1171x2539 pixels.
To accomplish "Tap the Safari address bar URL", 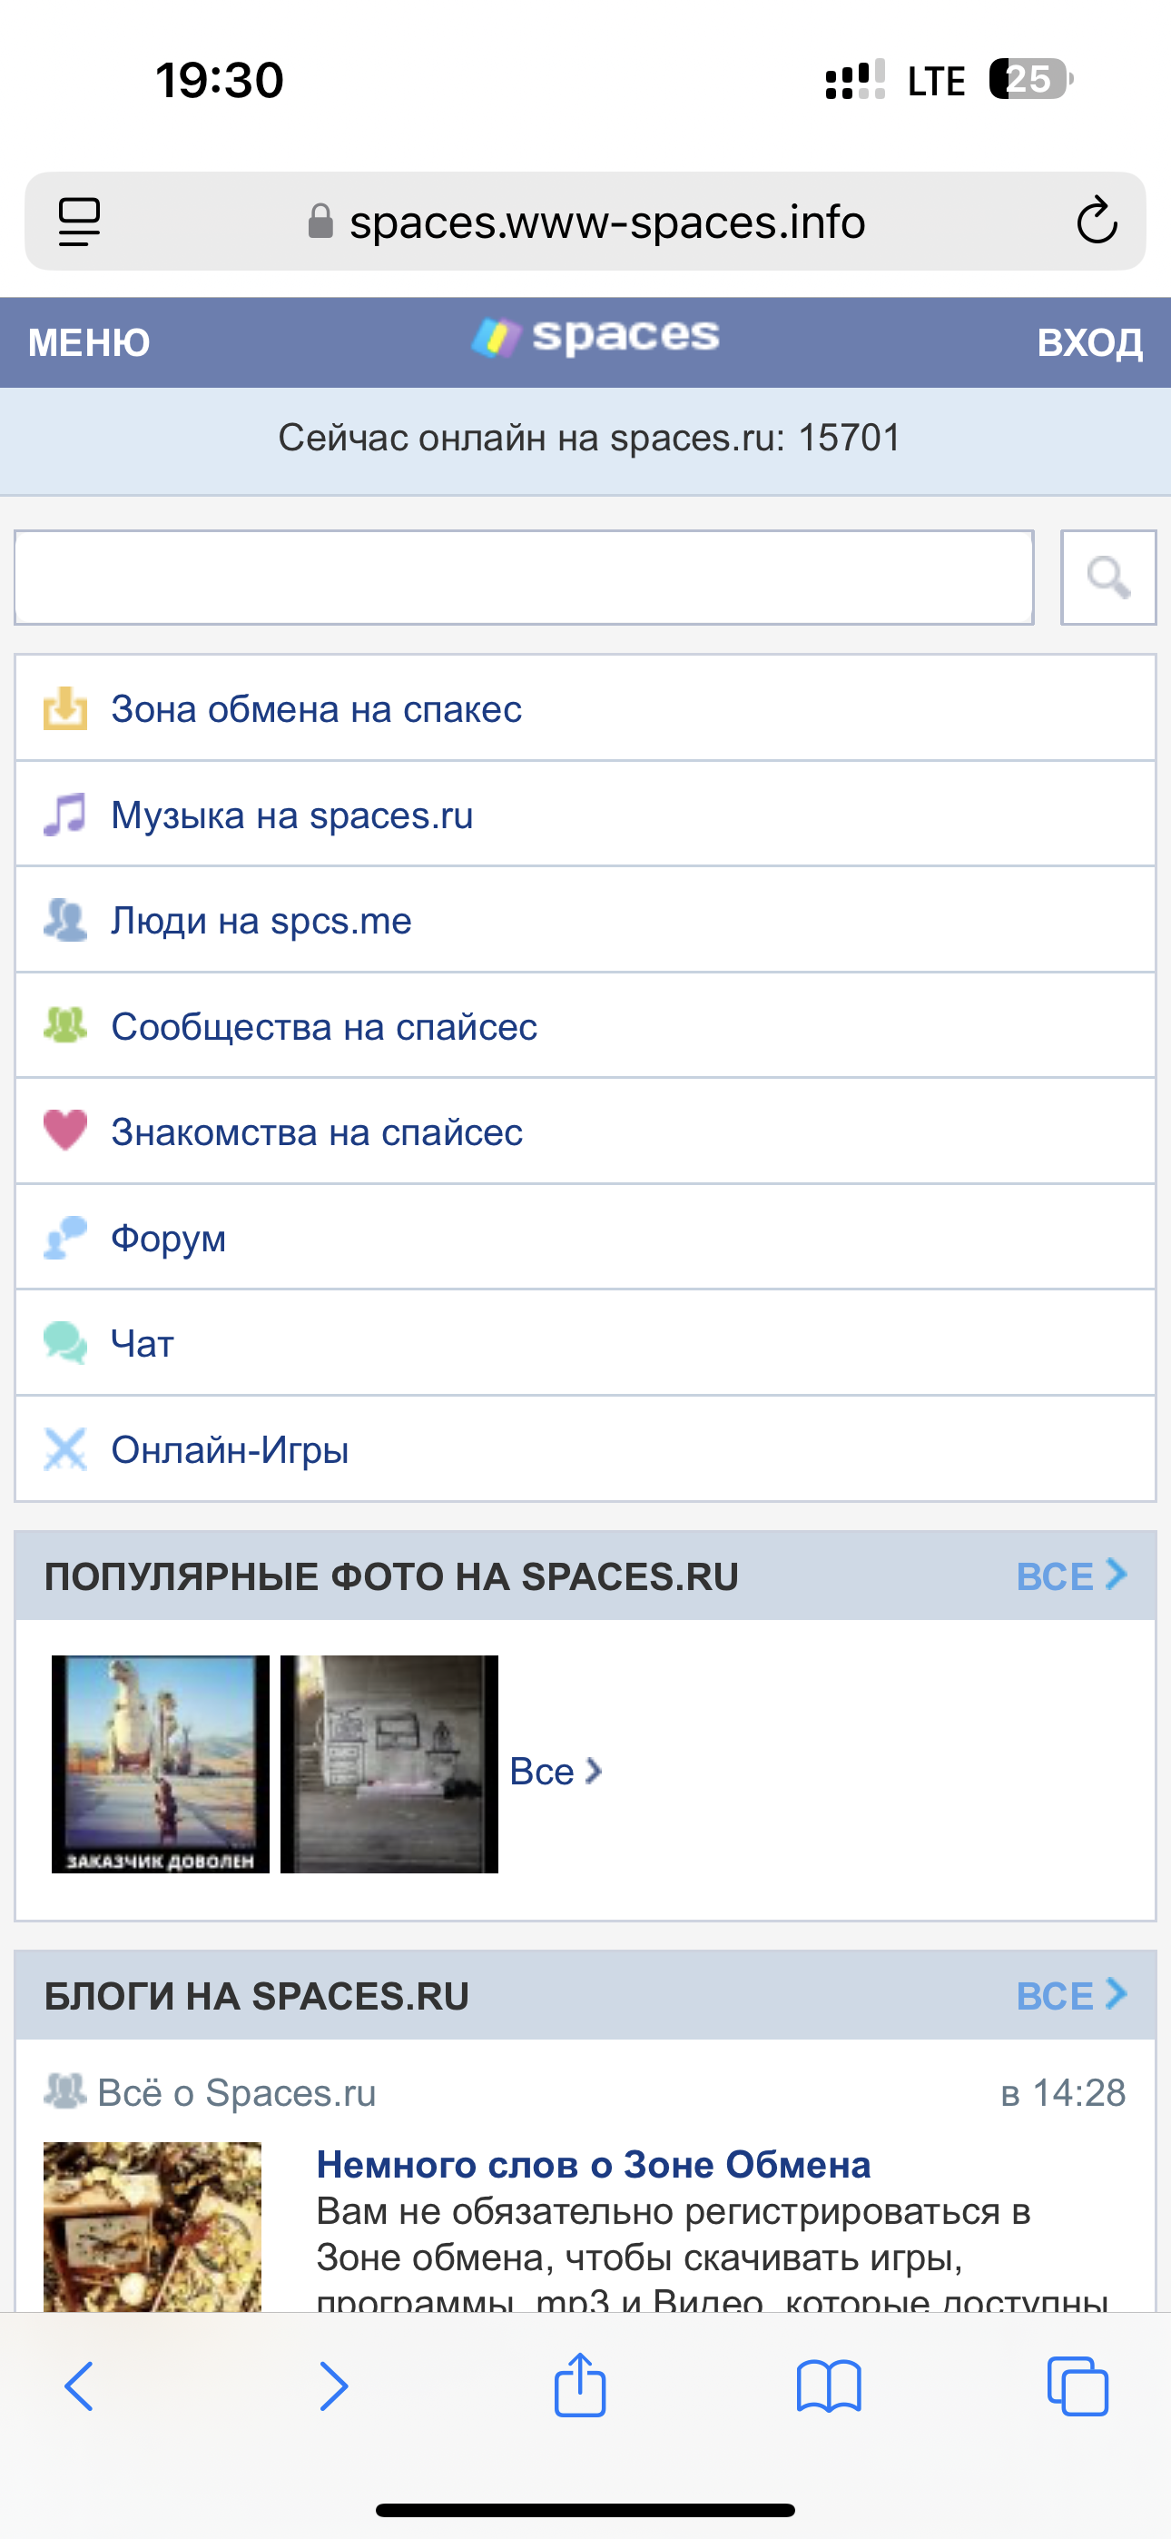I will (x=607, y=222).
